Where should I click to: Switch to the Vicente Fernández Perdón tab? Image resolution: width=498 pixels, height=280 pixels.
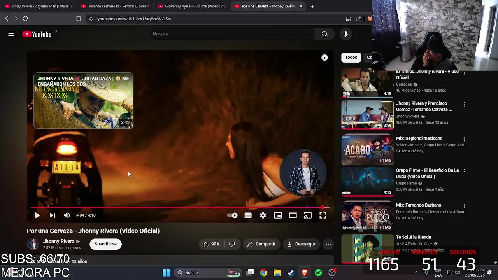(x=115, y=6)
